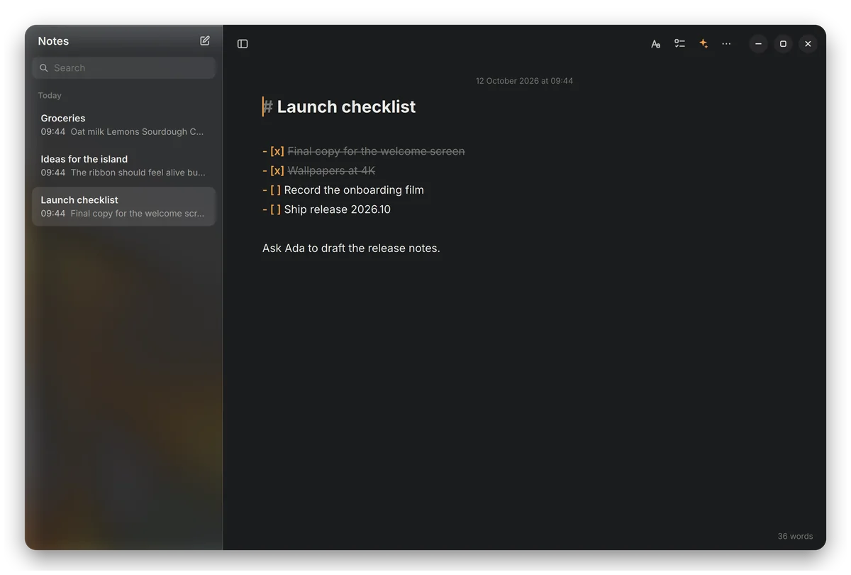This screenshot has width=851, height=575.
Task: Open text formatting options icon
Action: tap(656, 44)
